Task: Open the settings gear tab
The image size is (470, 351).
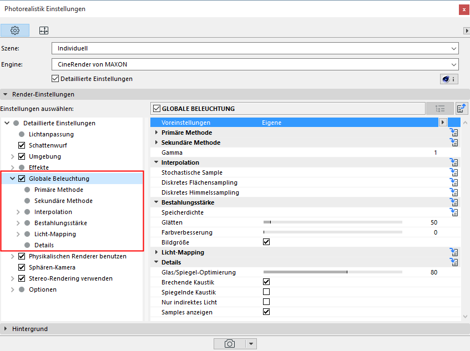Action: click(15, 30)
